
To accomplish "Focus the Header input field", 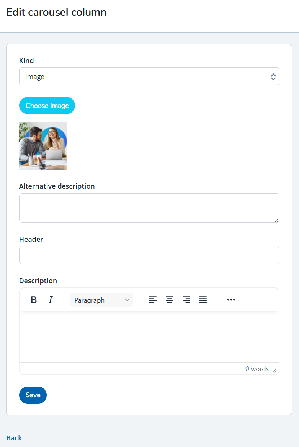I will [x=149, y=255].
